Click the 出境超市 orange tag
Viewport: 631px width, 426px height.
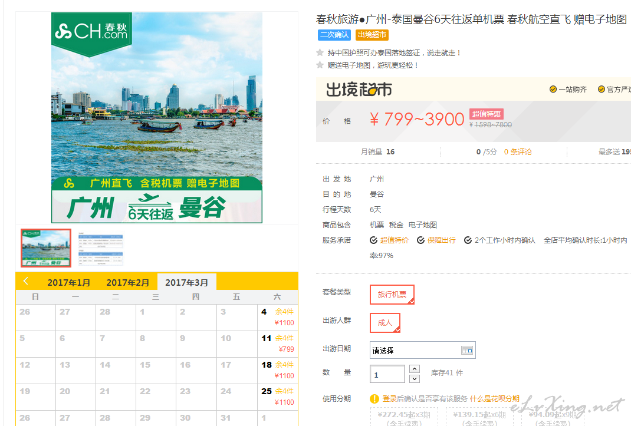(x=372, y=35)
